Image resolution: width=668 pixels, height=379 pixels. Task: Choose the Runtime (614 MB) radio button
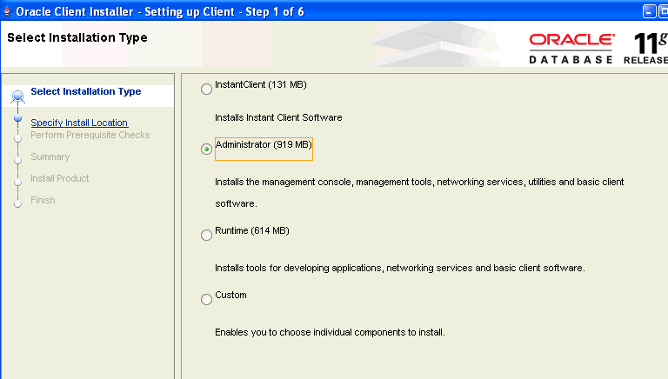click(207, 235)
